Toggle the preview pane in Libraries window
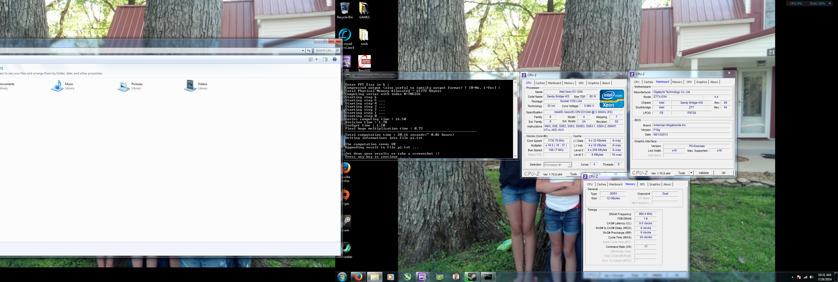This screenshot has height=282, width=838. click(325, 59)
